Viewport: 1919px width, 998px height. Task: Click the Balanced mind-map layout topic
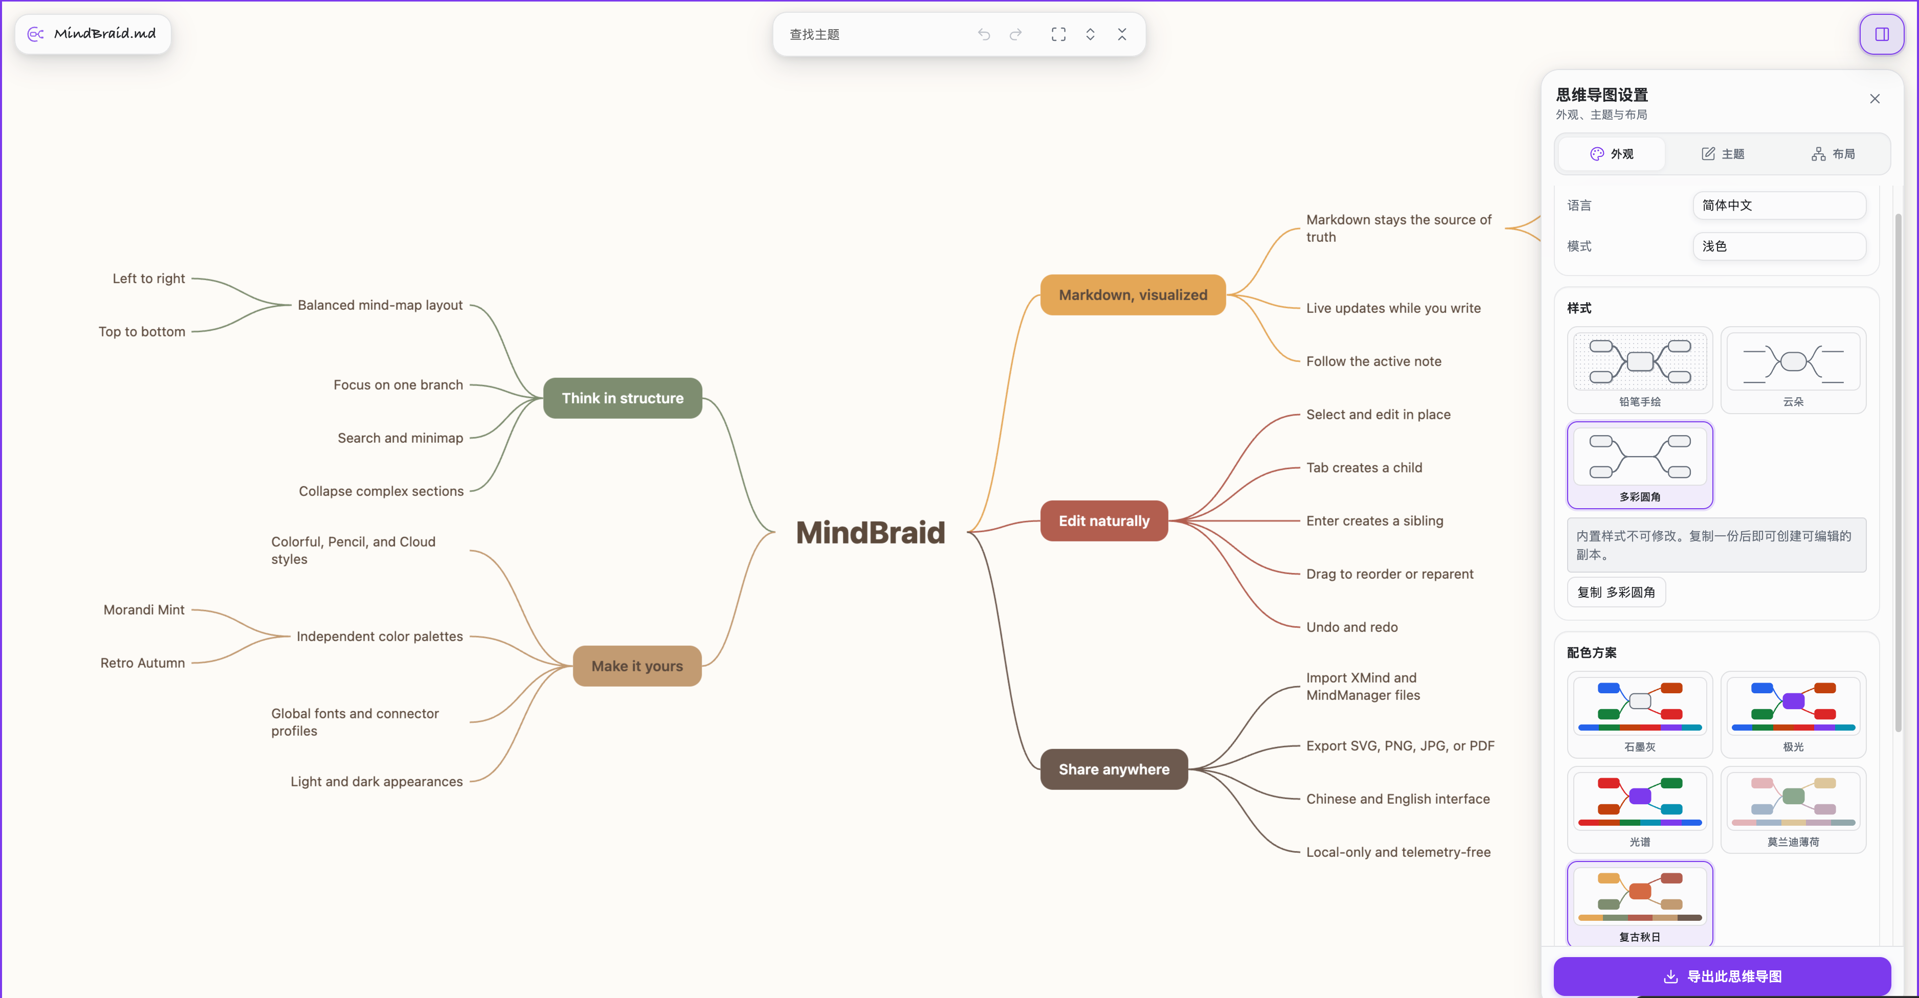click(380, 305)
